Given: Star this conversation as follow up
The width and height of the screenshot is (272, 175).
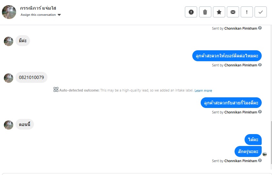Looking at the screenshot, I should click(219, 12).
